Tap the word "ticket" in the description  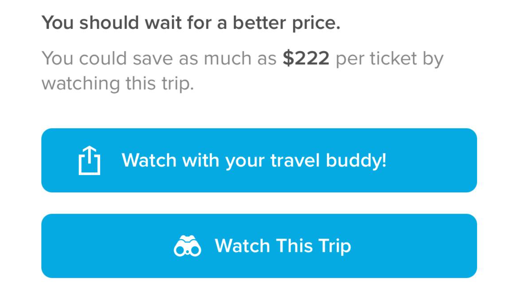pos(393,59)
